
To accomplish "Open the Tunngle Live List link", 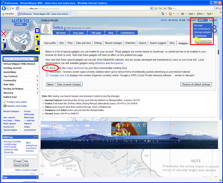I will (59, 75).
